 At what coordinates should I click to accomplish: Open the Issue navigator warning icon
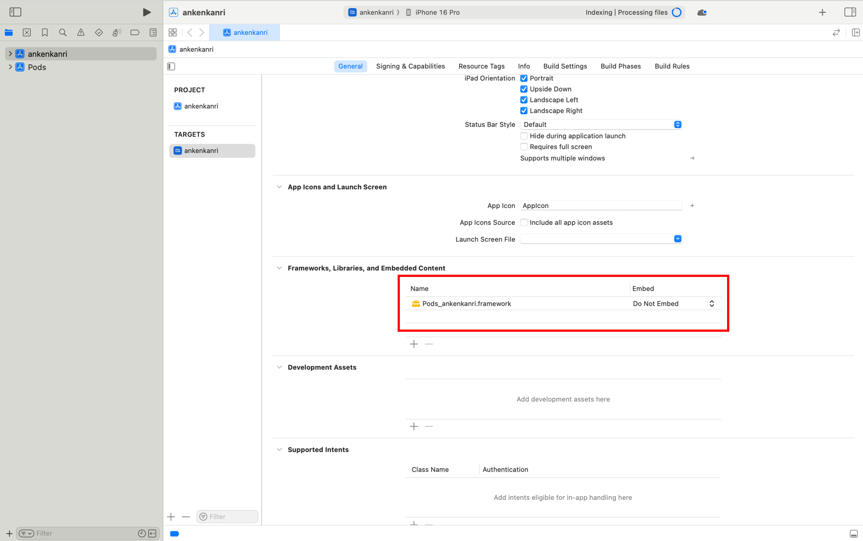tap(81, 32)
